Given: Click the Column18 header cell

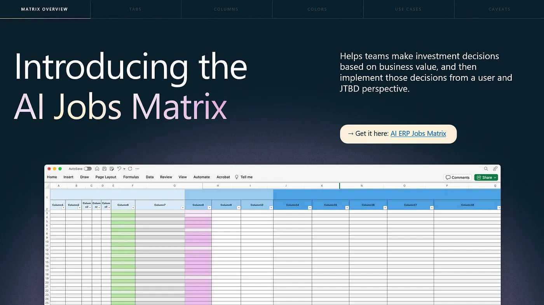Looking at the screenshot, I should point(467,205).
